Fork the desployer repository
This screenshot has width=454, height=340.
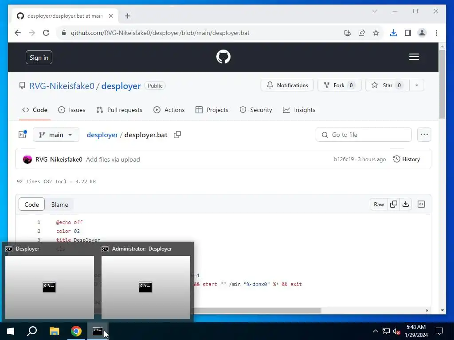pyautogui.click(x=339, y=85)
